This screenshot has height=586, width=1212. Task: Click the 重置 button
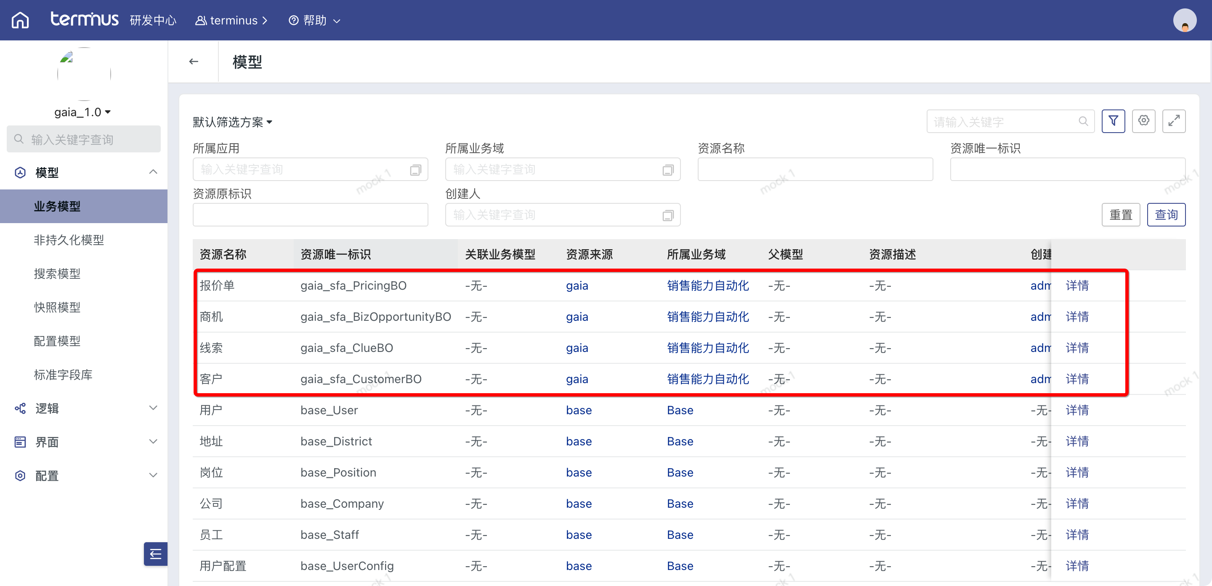pos(1120,215)
